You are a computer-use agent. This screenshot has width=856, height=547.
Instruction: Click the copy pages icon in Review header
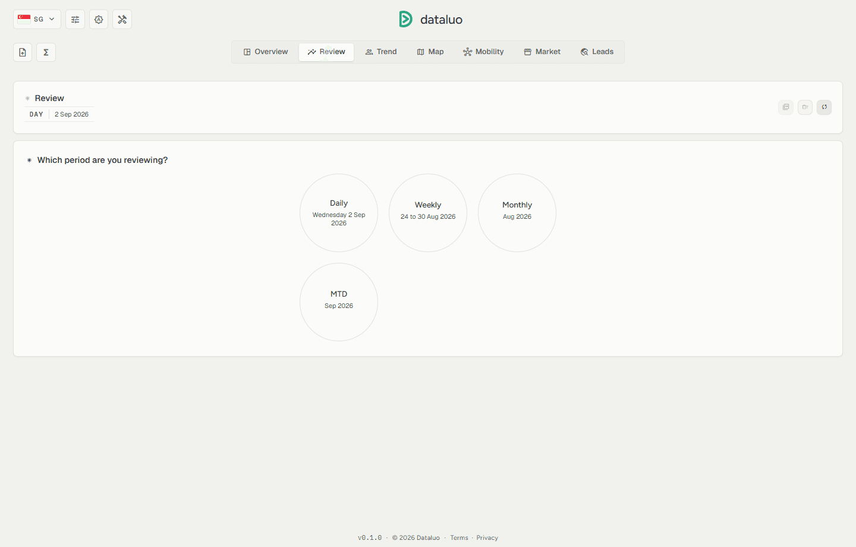click(x=786, y=107)
